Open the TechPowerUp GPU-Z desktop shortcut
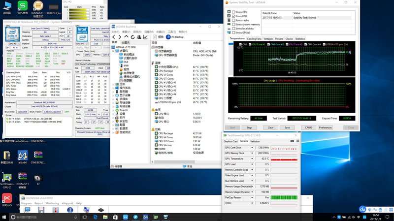This screenshot has width=394, height=221. [7, 180]
